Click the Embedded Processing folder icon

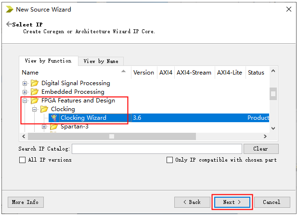click(x=35, y=92)
